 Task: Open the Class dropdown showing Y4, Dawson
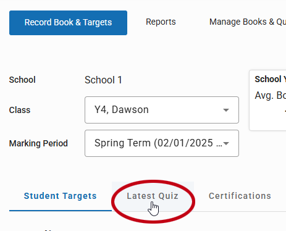(162, 110)
